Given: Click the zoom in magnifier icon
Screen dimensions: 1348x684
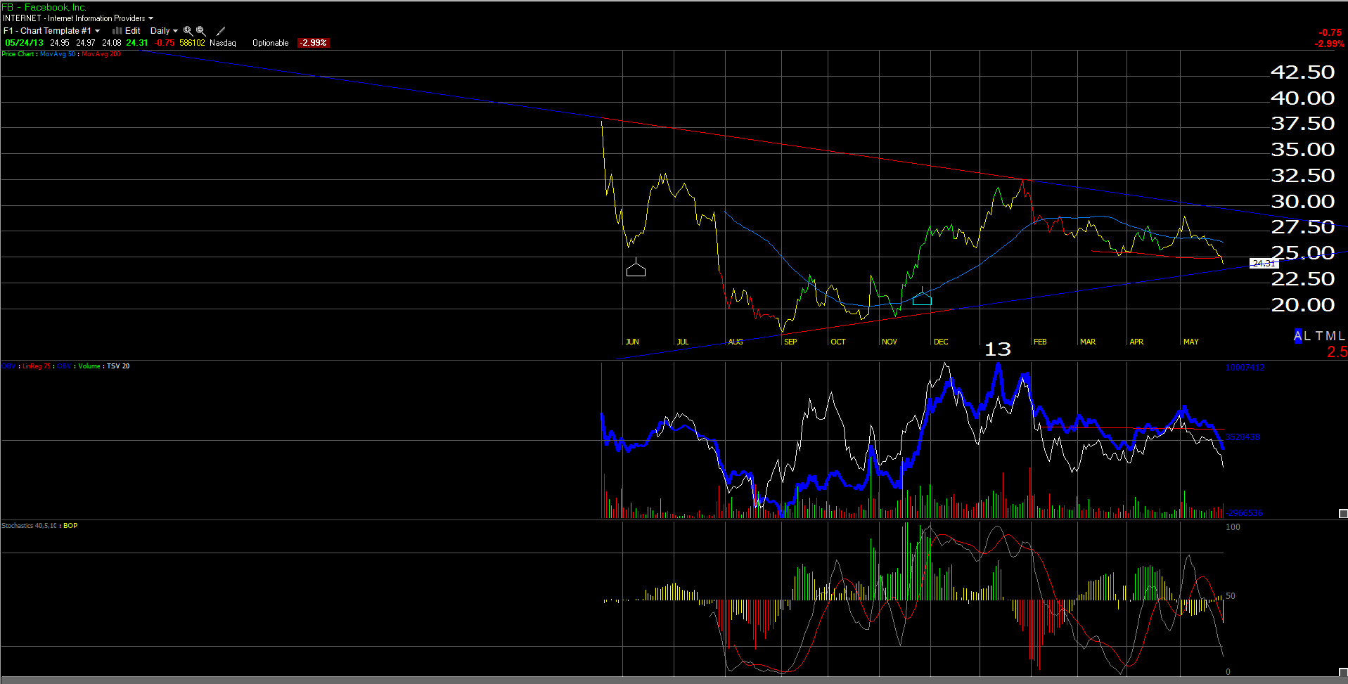Looking at the screenshot, I should 188,31.
